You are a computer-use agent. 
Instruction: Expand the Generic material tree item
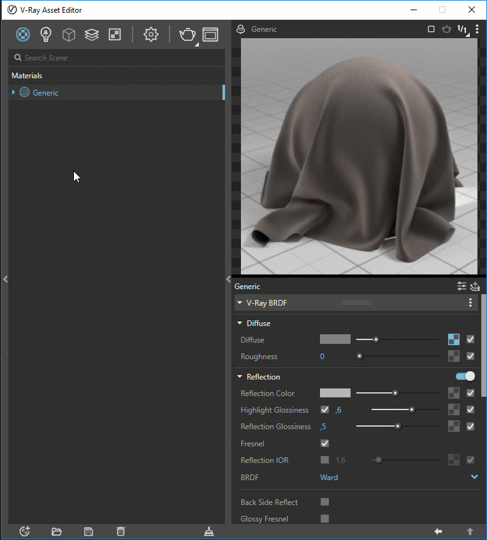tap(13, 92)
